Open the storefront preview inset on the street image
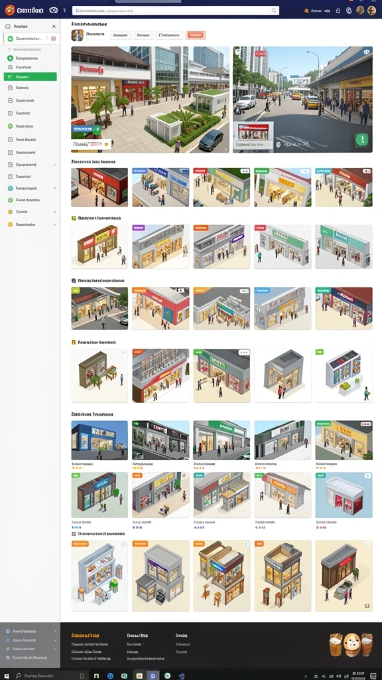Image resolution: width=382 pixels, height=680 pixels. pyautogui.click(x=254, y=135)
